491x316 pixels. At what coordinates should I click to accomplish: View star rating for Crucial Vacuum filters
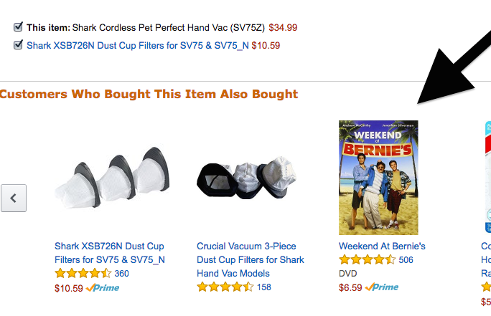225,287
